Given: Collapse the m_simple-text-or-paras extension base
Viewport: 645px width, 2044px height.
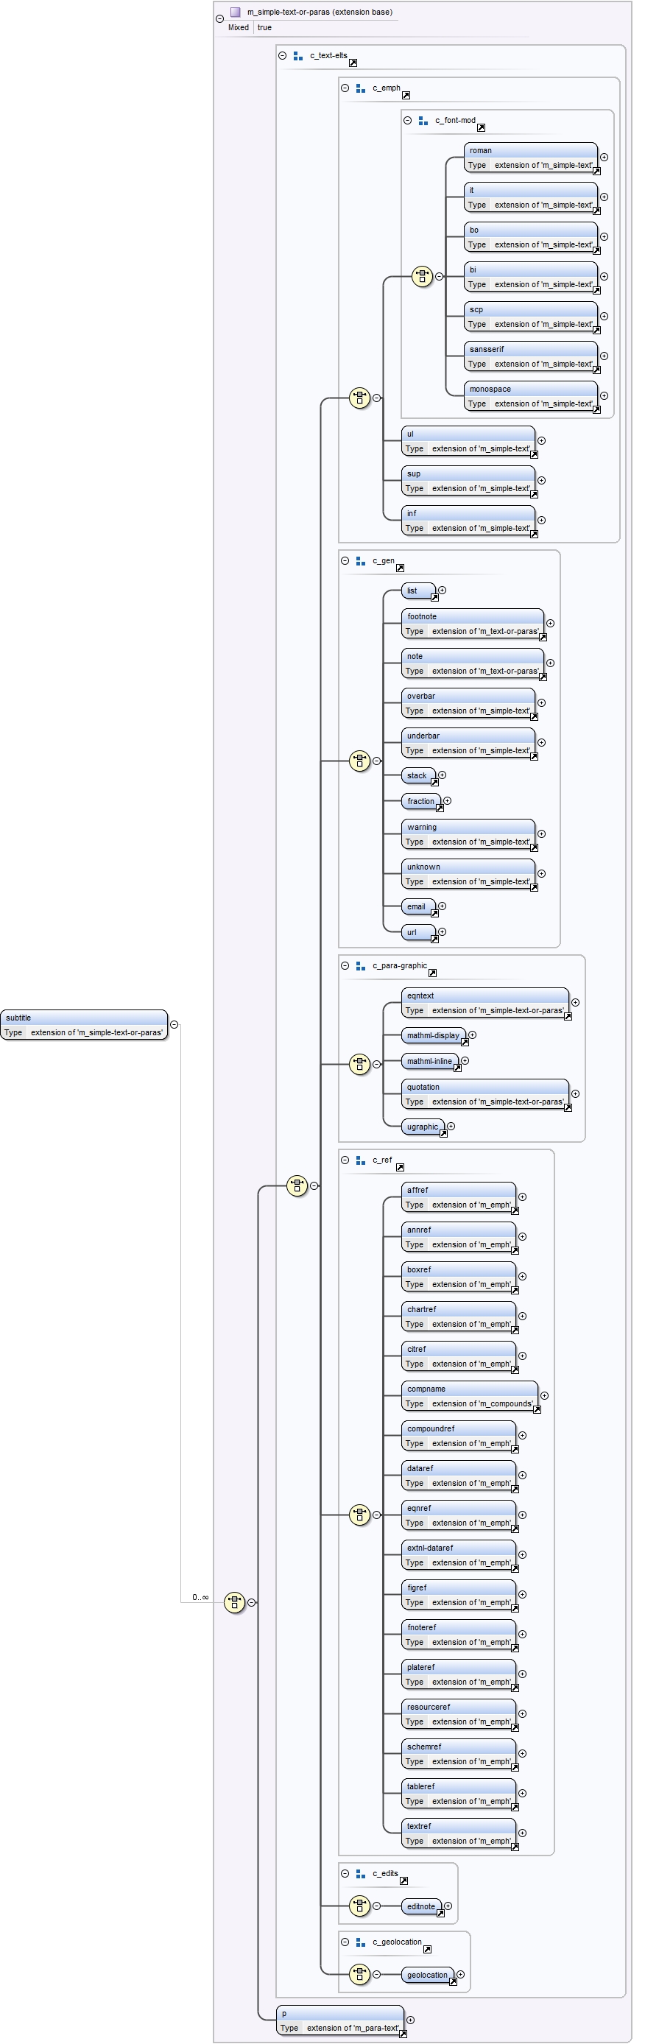Looking at the screenshot, I should pos(219,18).
